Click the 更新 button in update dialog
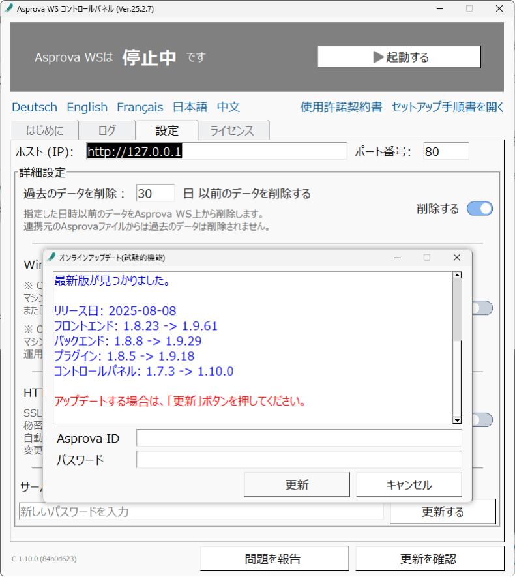 pos(297,484)
